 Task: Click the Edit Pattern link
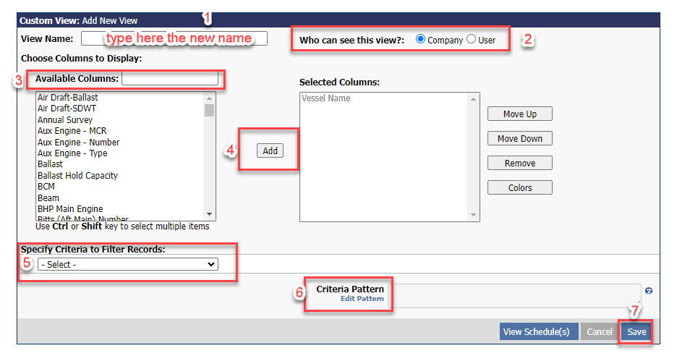[362, 299]
